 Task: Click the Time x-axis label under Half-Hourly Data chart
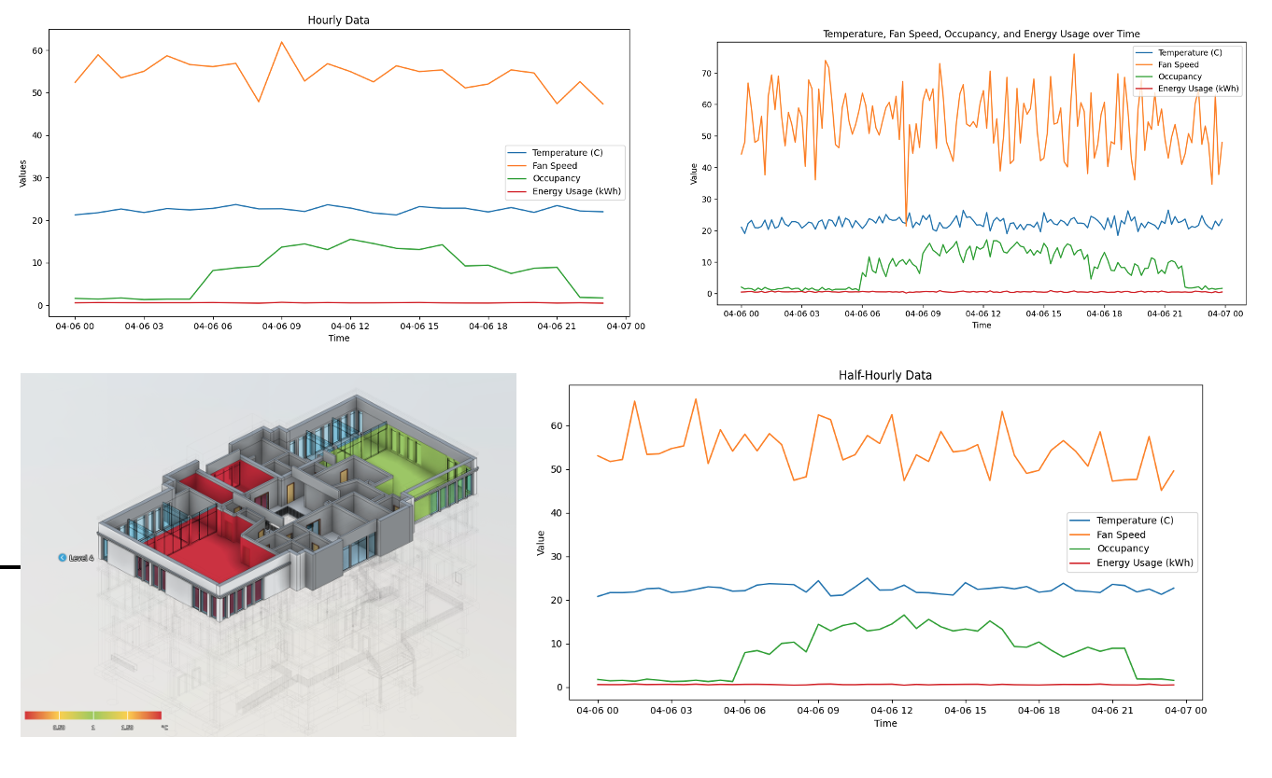885,723
